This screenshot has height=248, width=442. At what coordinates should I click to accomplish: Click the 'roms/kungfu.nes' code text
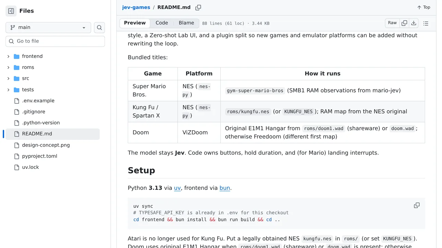(248, 112)
